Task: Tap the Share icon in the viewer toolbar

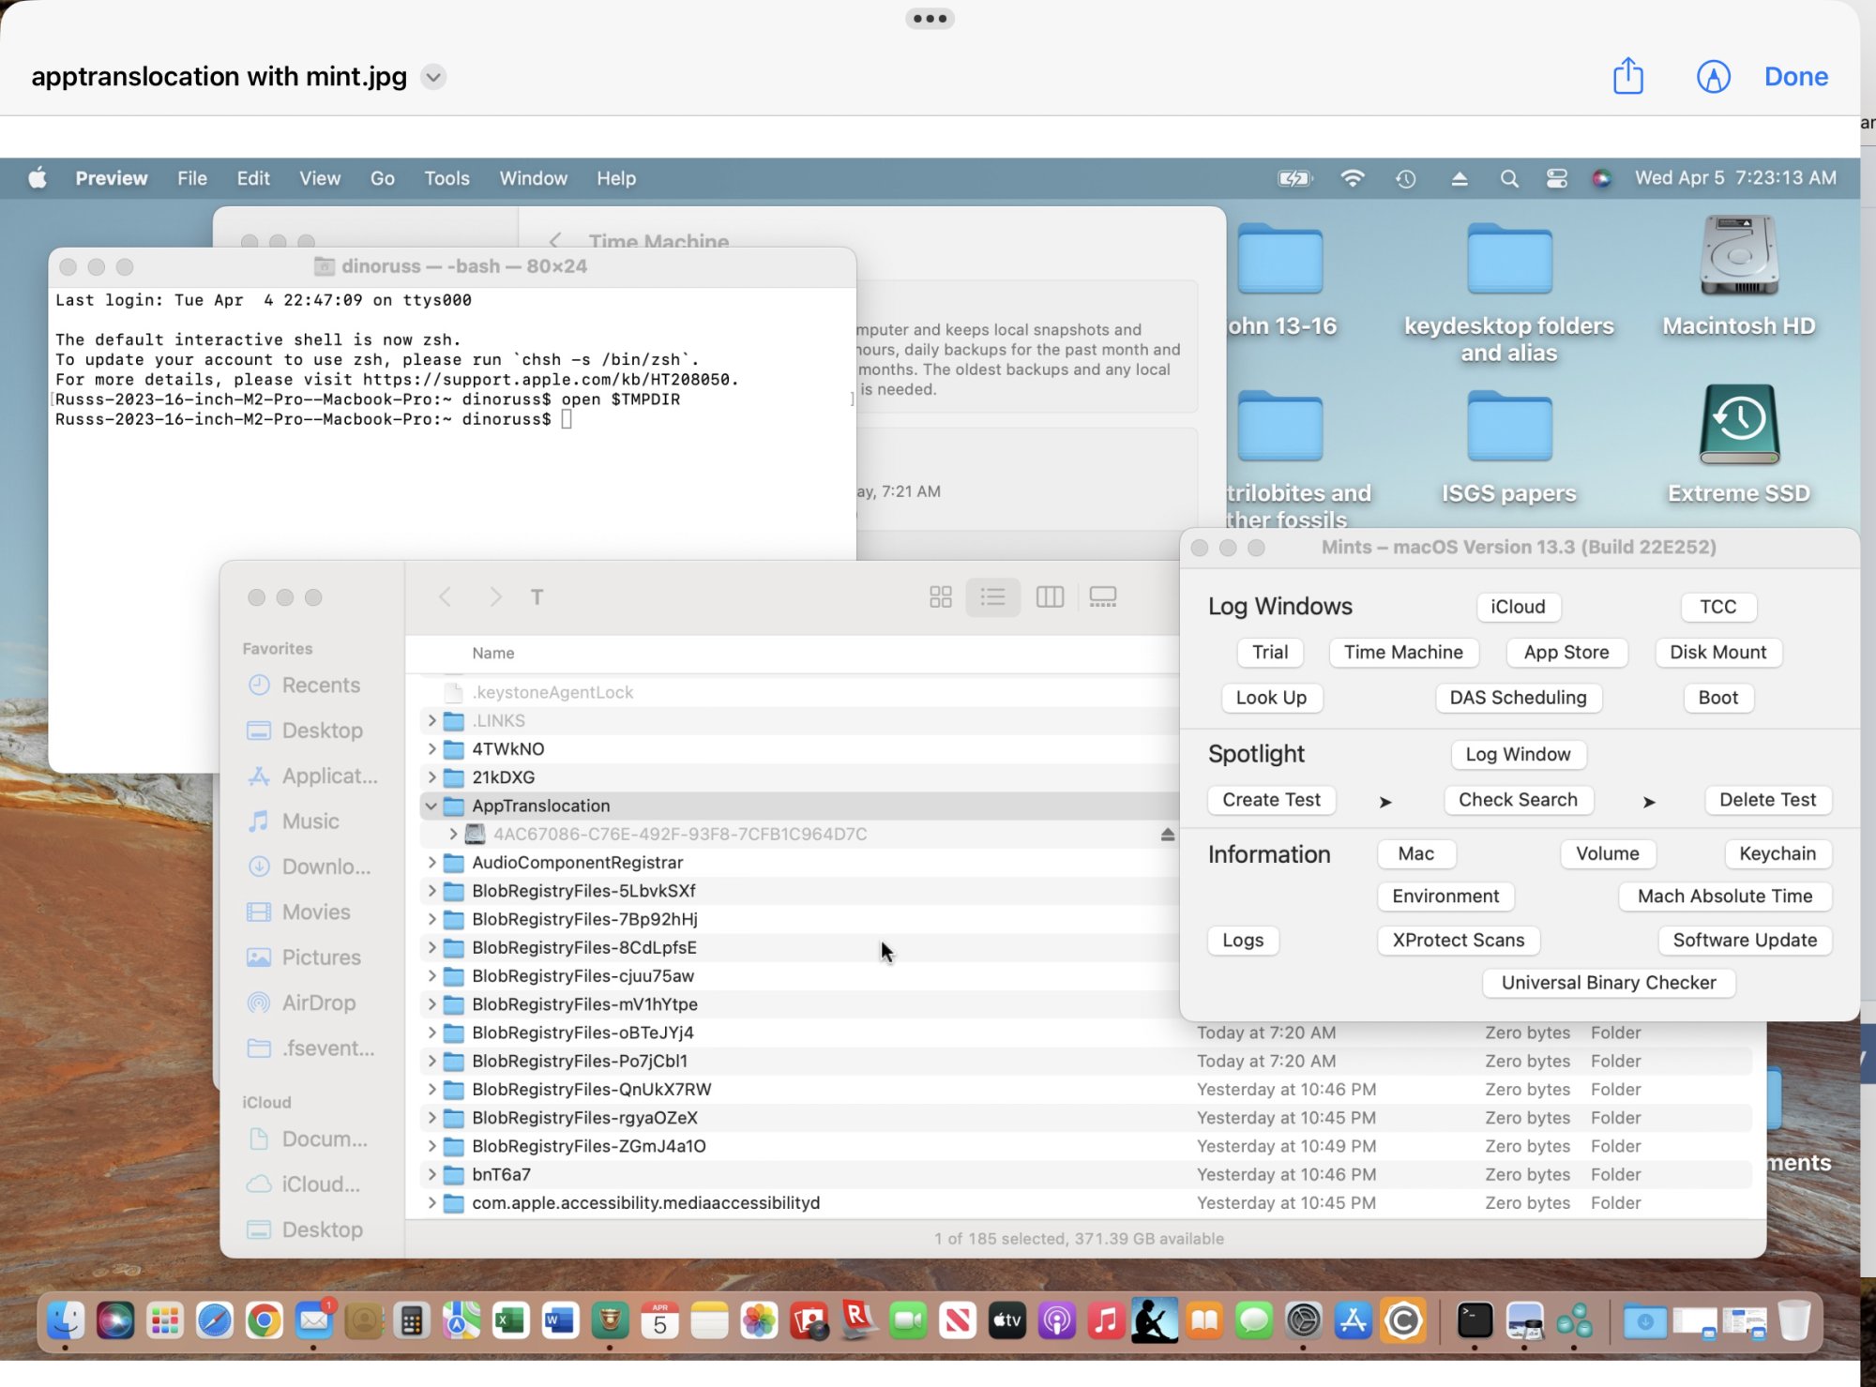Action: pos(1627,76)
